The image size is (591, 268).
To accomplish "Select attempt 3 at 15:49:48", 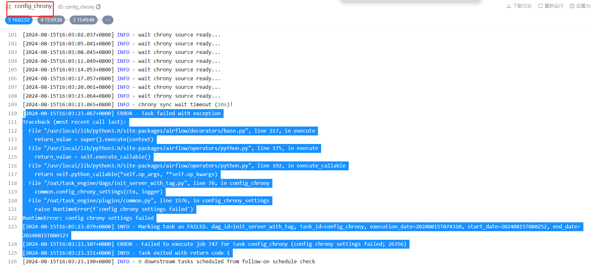I will point(84,20).
